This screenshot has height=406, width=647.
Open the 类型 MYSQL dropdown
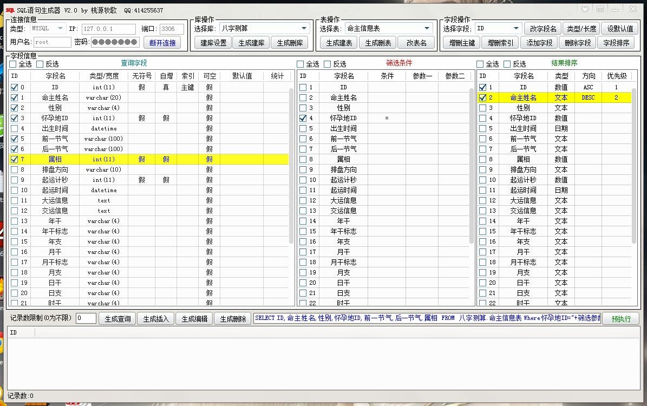pyautogui.click(x=61, y=29)
